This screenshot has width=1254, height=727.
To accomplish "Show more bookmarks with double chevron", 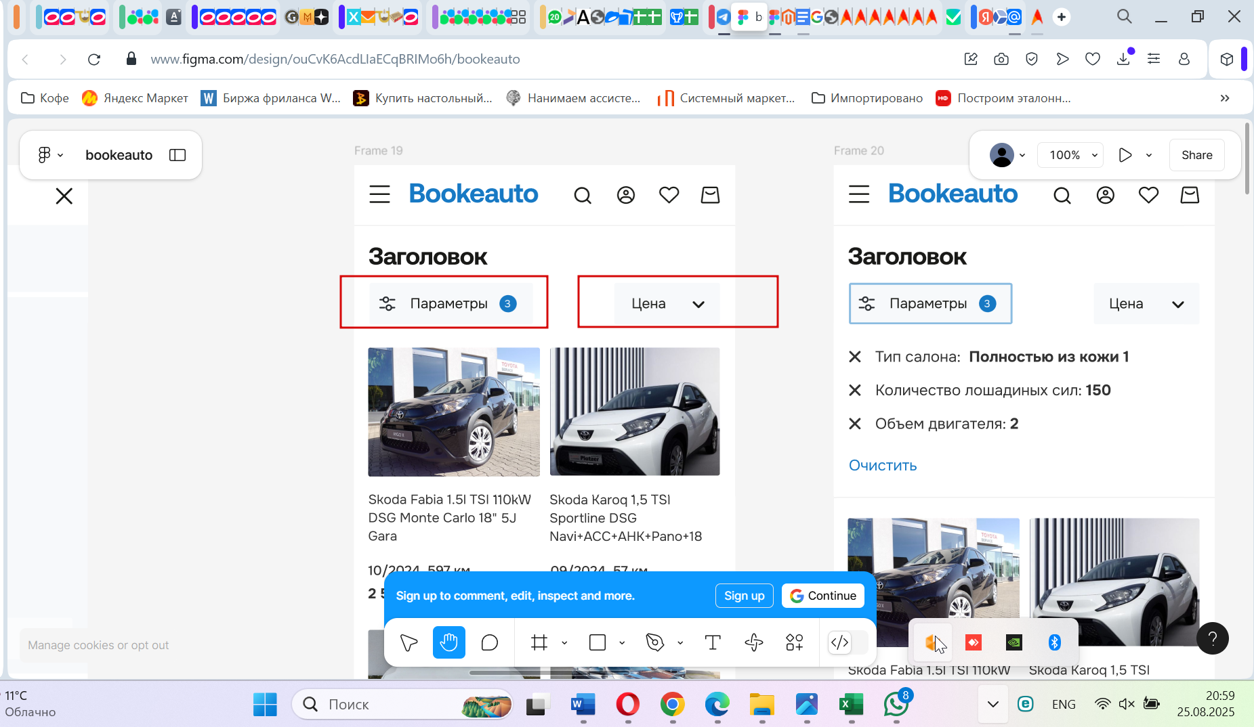I will tap(1225, 98).
